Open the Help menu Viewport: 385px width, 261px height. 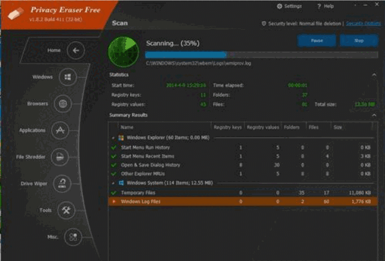click(x=326, y=6)
